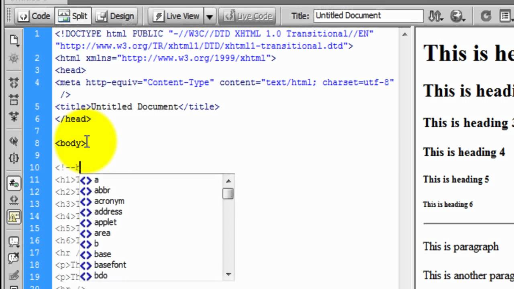Click the Balance Braces icon
The image size is (514, 289).
pos(14,158)
